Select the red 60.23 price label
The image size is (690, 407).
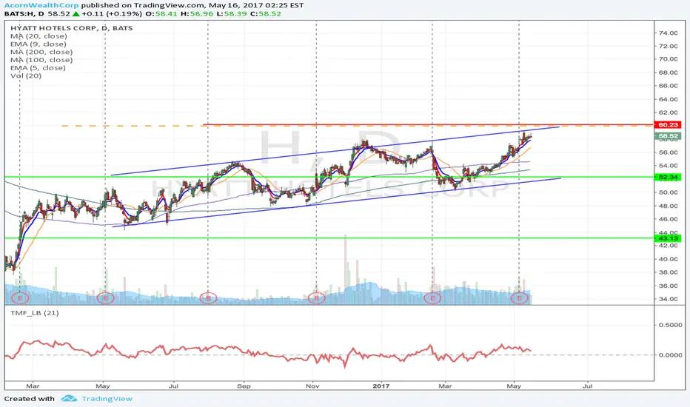(668, 125)
